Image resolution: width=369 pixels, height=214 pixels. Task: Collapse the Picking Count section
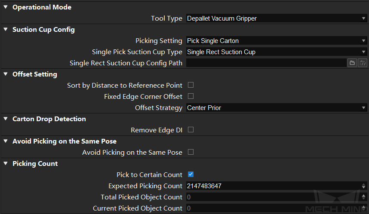pos(6,163)
